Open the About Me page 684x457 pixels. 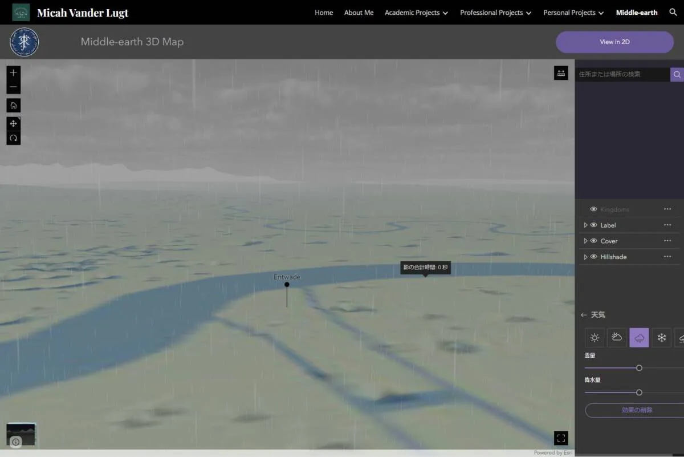pos(359,13)
